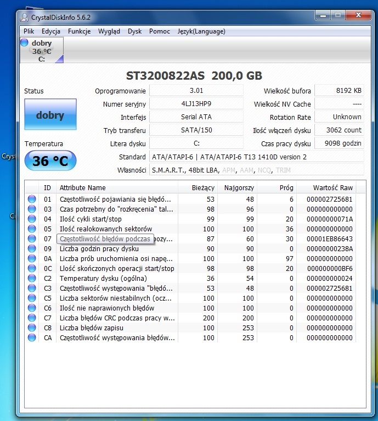This screenshot has width=378, height=421.
Task: Click the serial number field 4LJ13HP9
Action: 196,104
